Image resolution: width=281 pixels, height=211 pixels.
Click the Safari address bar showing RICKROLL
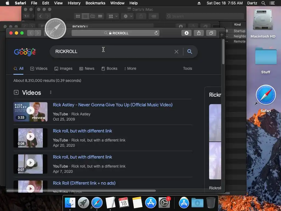tap(116, 33)
